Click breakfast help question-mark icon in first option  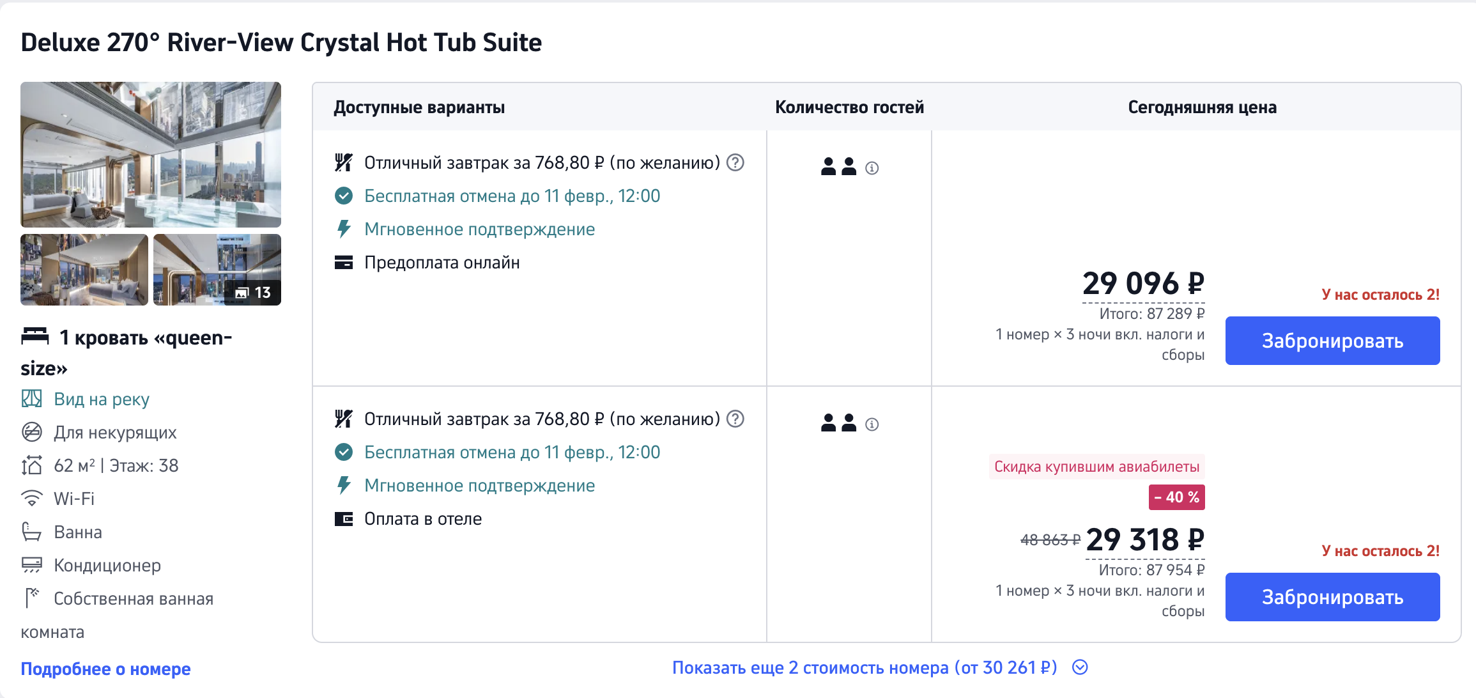[x=735, y=162]
